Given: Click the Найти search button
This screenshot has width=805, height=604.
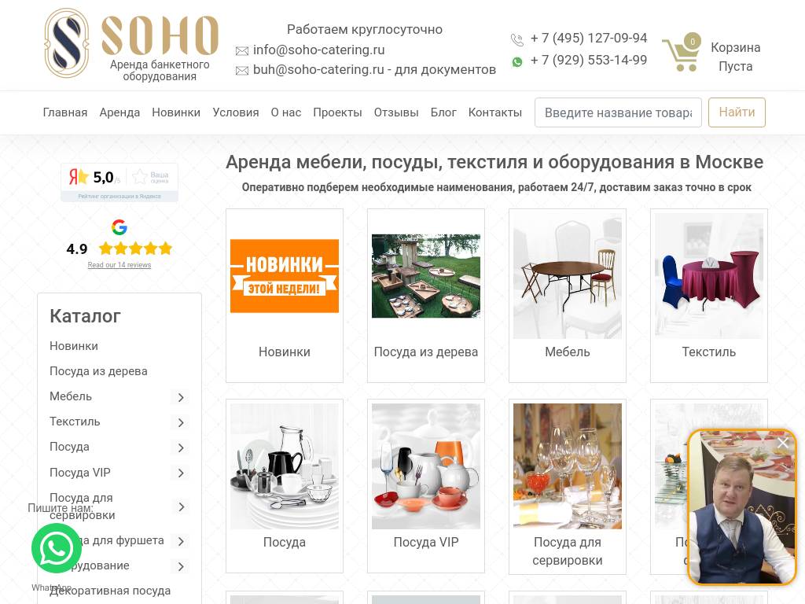Looking at the screenshot, I should (x=737, y=112).
